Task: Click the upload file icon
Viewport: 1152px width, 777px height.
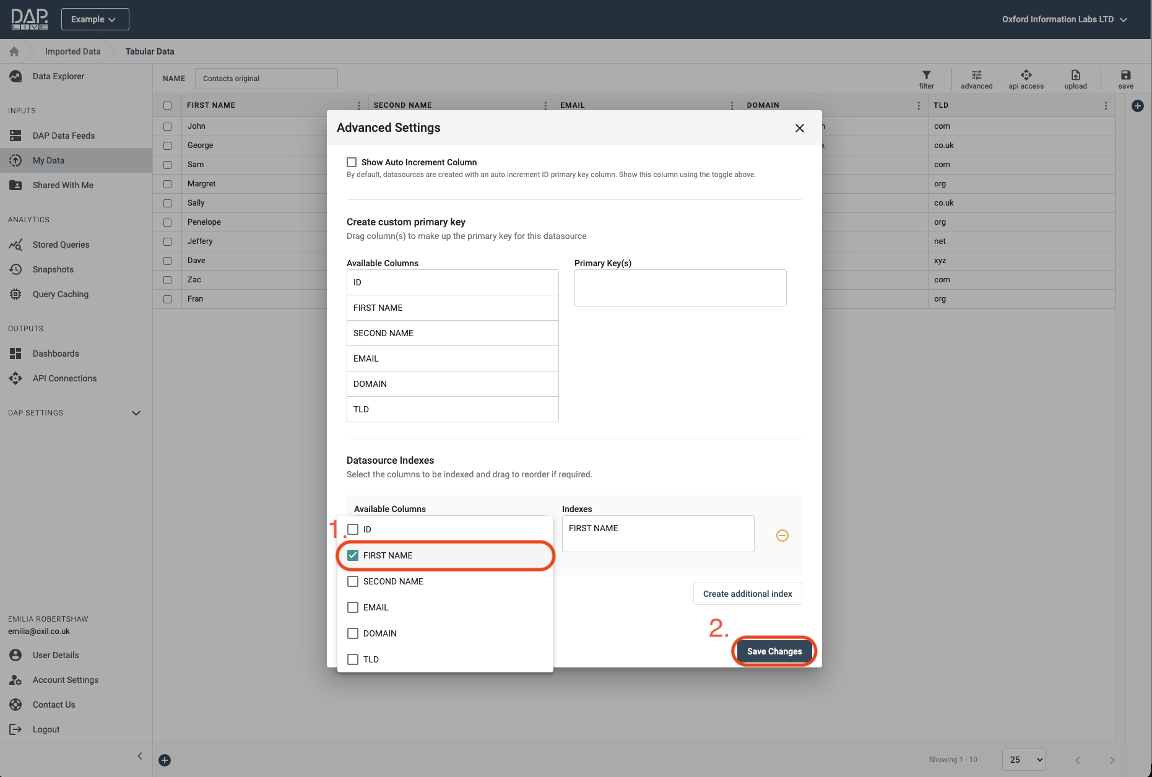Action: [1075, 76]
